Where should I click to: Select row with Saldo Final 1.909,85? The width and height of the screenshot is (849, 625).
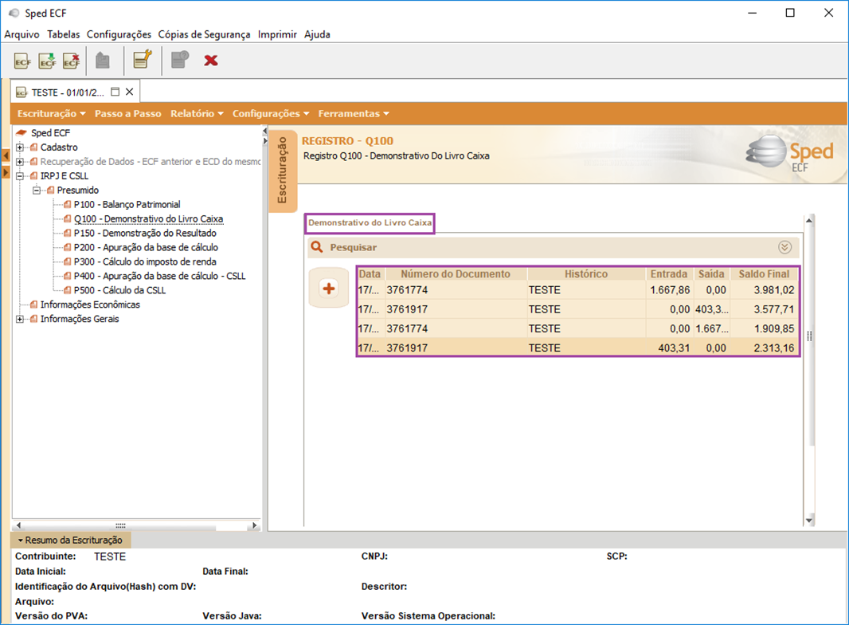pos(577,328)
